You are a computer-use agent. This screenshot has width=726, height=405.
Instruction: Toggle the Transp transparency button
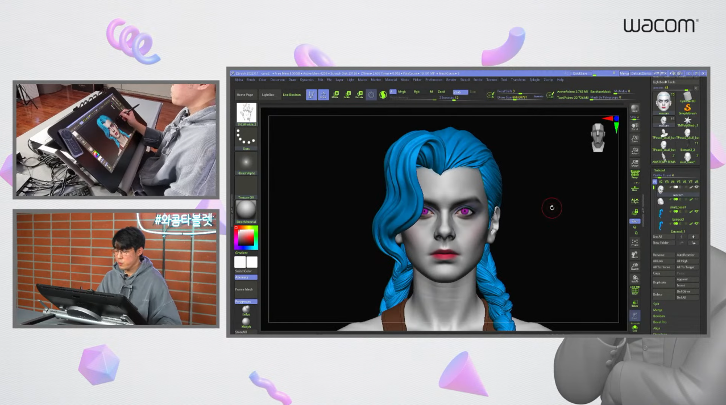[635, 303]
